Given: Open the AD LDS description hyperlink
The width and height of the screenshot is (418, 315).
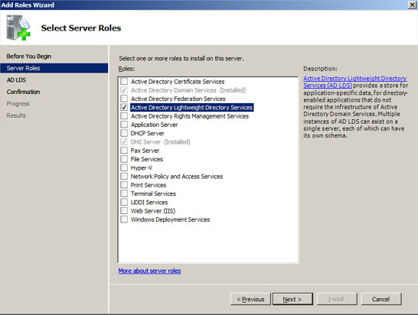Looking at the screenshot, I should pos(354,82).
